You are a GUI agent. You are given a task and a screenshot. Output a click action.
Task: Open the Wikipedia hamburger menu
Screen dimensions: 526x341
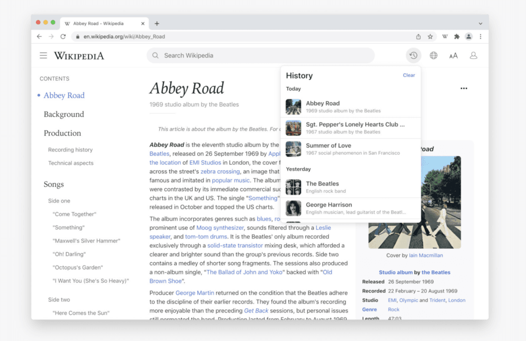click(43, 56)
